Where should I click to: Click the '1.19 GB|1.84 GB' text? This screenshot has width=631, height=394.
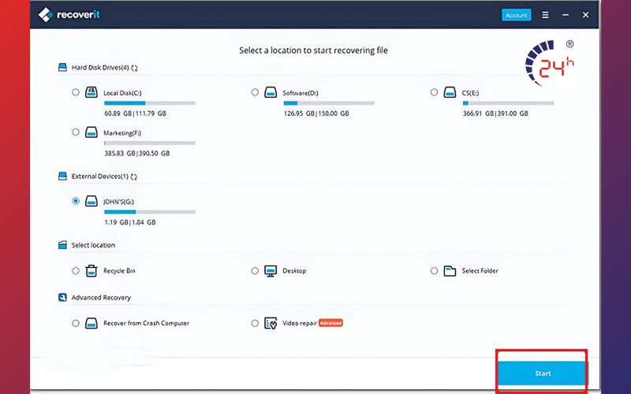(x=129, y=222)
